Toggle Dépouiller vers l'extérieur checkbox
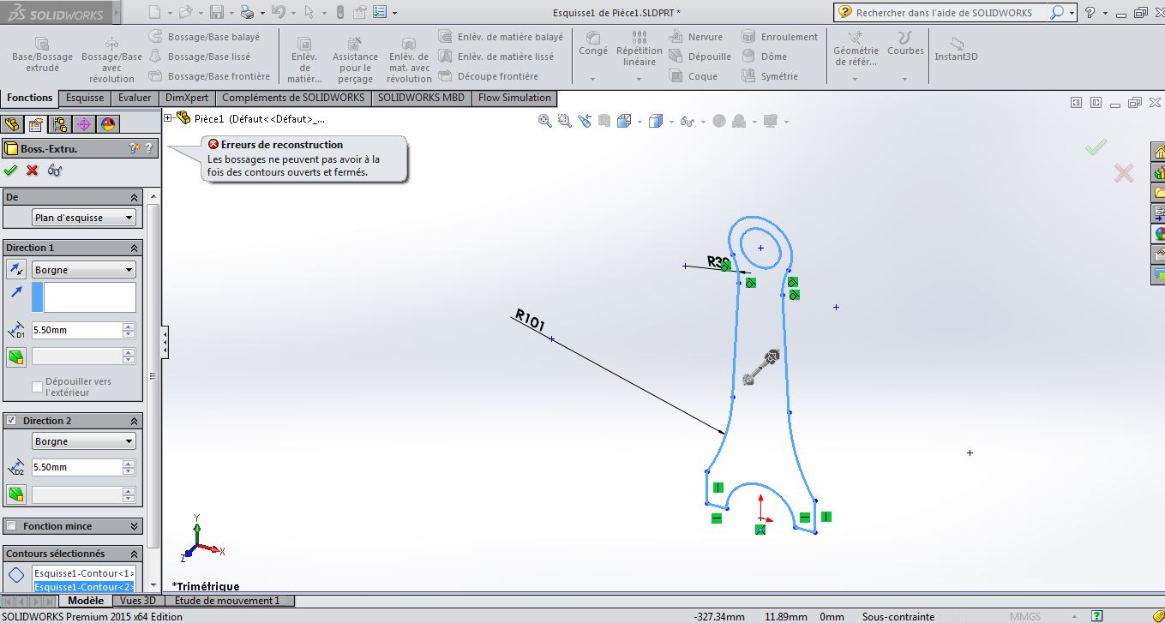The image size is (1165, 623). 38,387
